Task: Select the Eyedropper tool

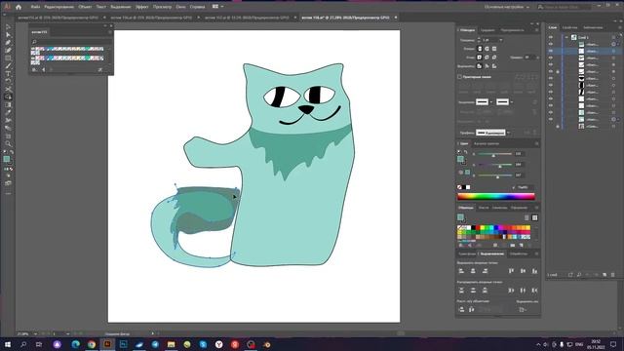Action: [8, 113]
